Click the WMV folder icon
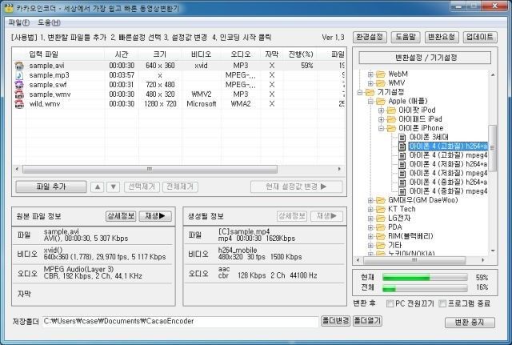This screenshot has height=345, width=512. (x=381, y=83)
